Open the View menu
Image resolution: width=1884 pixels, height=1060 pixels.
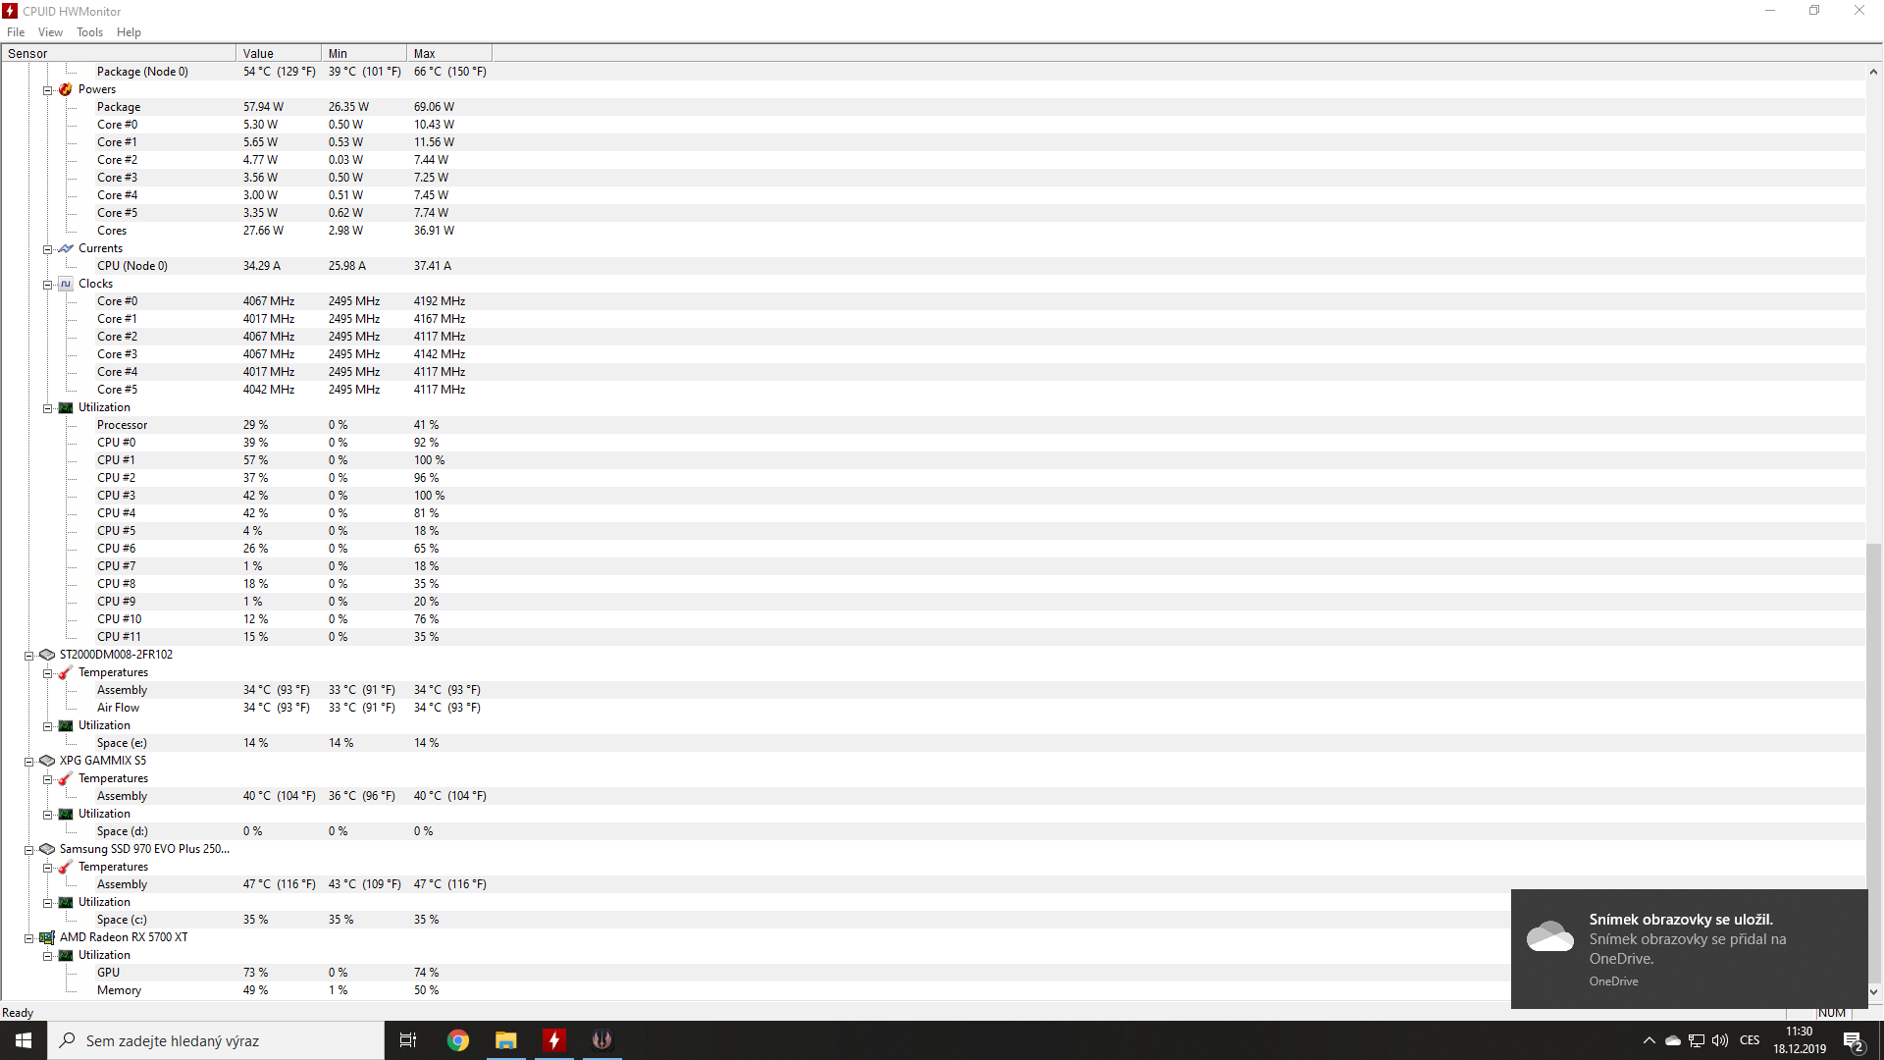(x=50, y=32)
